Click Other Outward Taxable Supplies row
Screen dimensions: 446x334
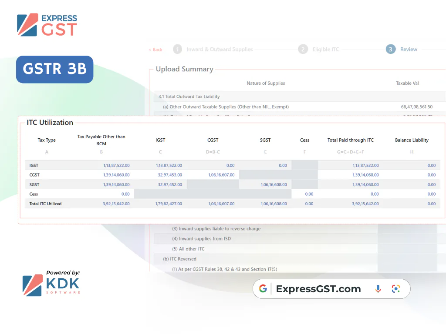coord(300,107)
